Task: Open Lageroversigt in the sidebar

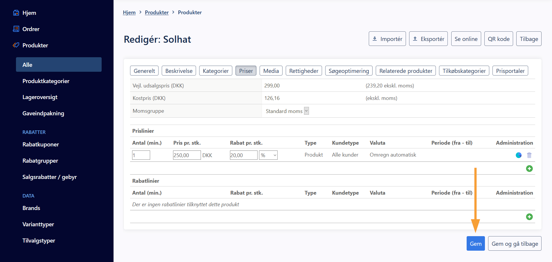Action: click(x=40, y=97)
